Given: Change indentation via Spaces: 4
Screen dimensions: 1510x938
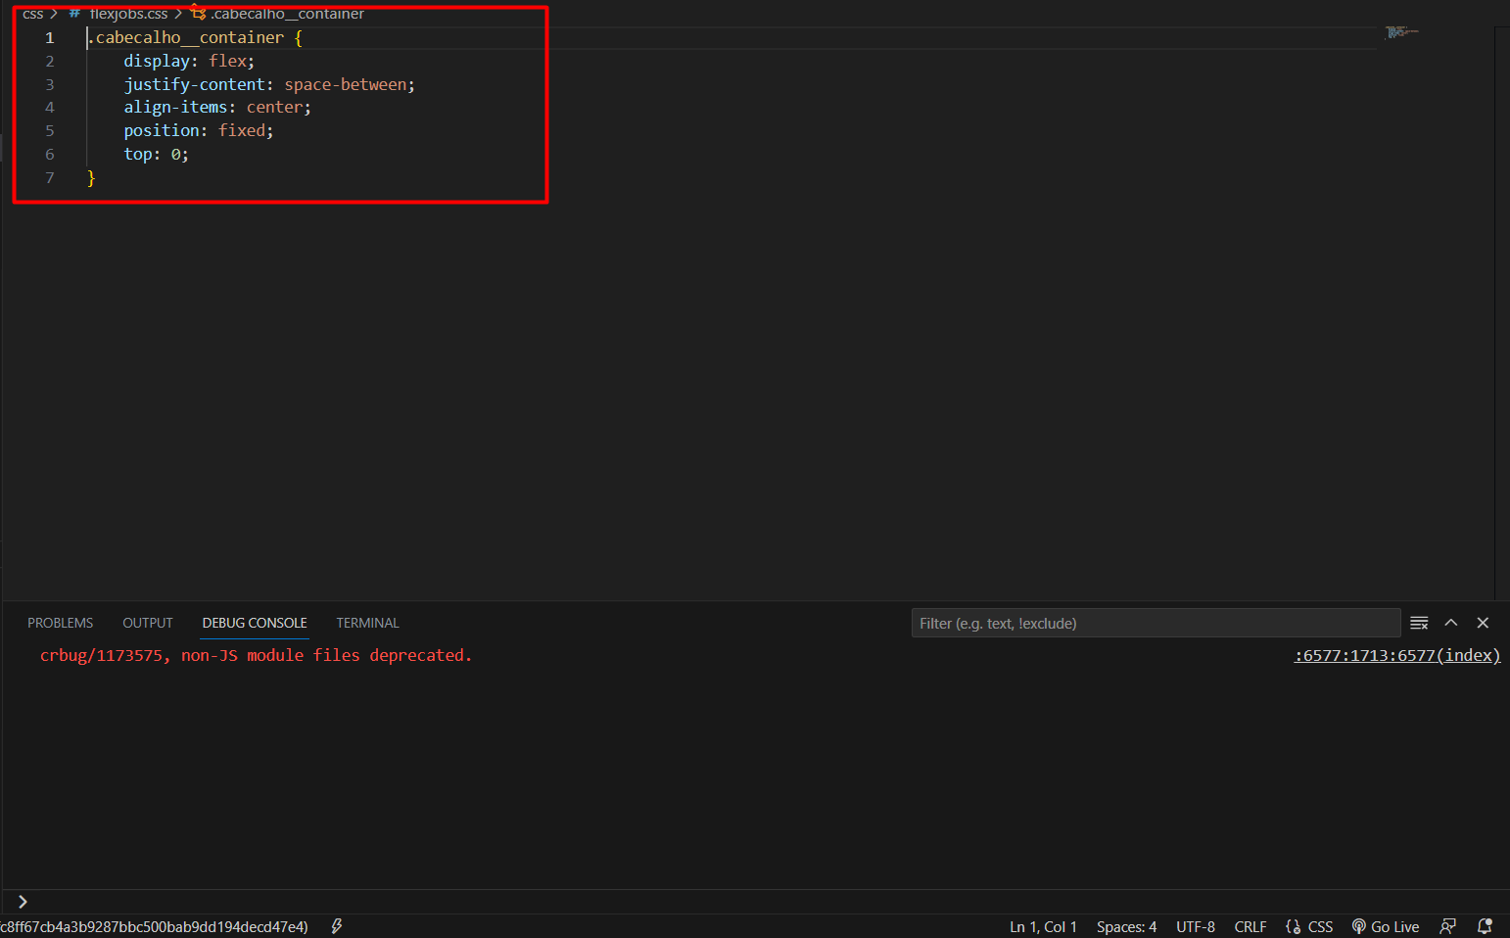Looking at the screenshot, I should click(1126, 926).
